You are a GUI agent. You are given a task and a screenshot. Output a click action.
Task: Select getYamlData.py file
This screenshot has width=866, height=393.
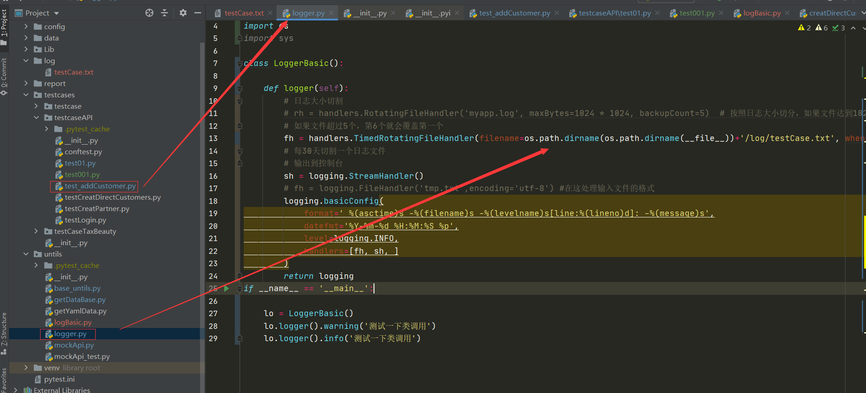pyautogui.click(x=80, y=311)
